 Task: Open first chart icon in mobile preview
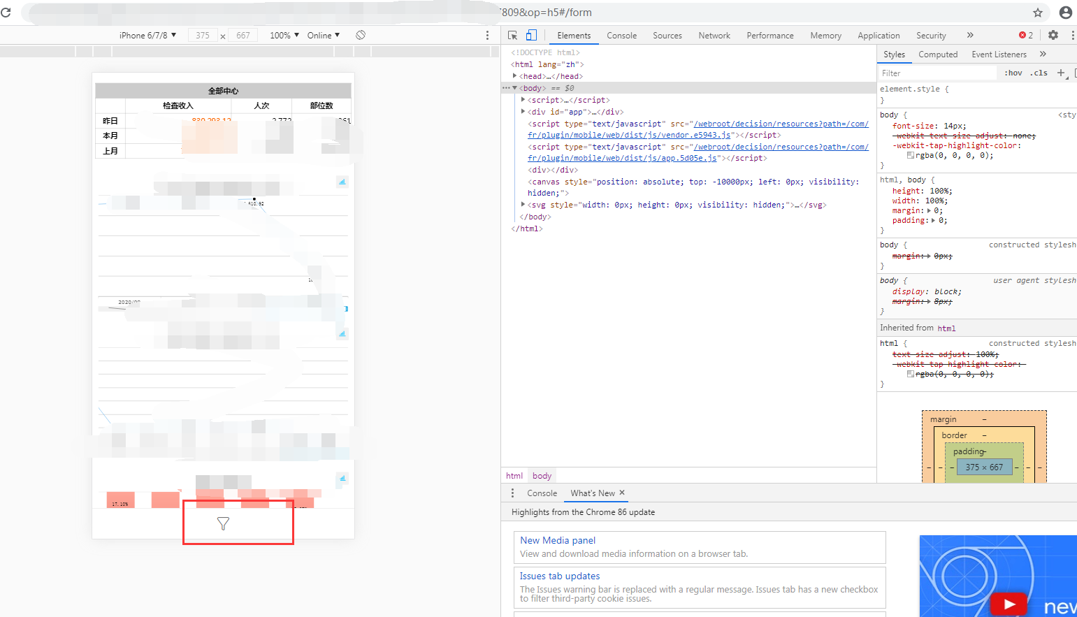[x=342, y=182]
